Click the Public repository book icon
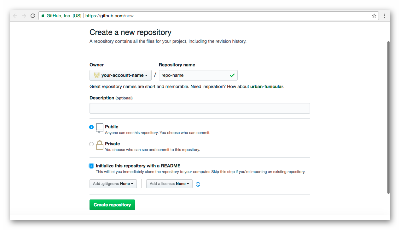 coord(100,128)
